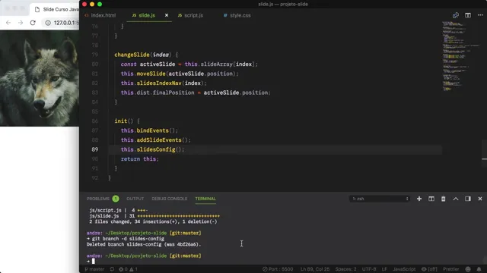The height and width of the screenshot is (273, 487).
Task: Split the terminal pane
Action: click(431, 199)
